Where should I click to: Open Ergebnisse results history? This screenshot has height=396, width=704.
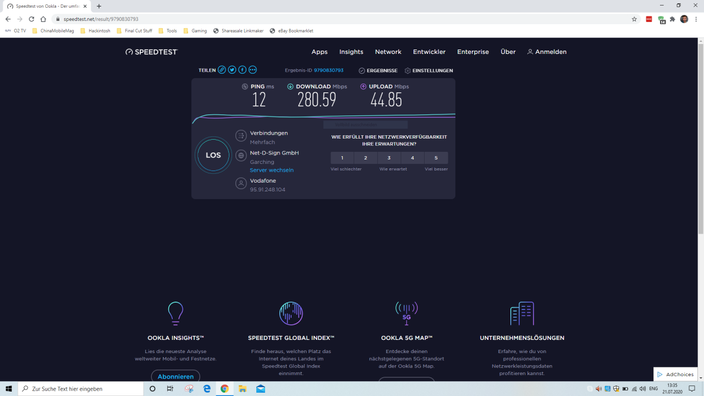pos(378,70)
